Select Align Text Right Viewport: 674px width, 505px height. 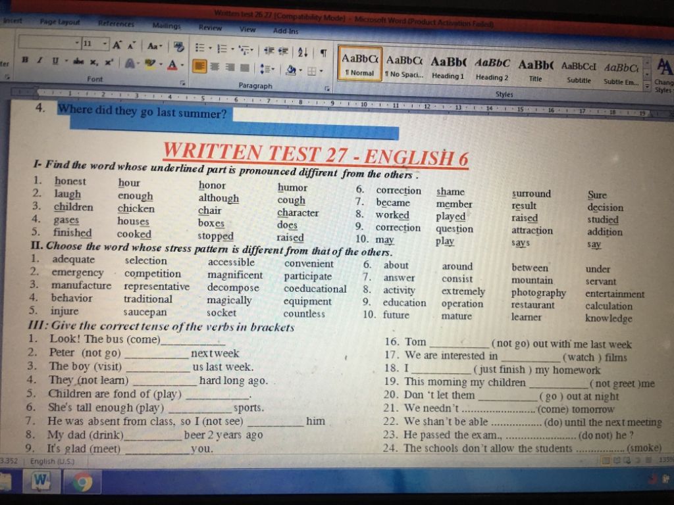(x=230, y=67)
